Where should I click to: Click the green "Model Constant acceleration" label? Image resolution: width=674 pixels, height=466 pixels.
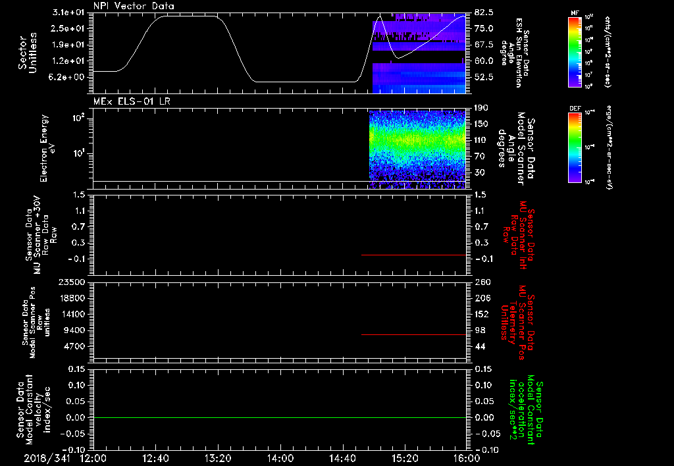pyautogui.click(x=526, y=410)
